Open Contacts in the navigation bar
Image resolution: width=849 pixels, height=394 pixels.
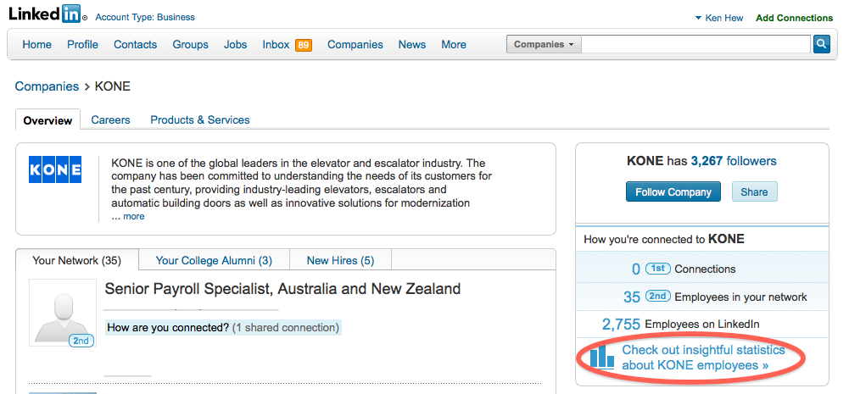click(x=136, y=44)
